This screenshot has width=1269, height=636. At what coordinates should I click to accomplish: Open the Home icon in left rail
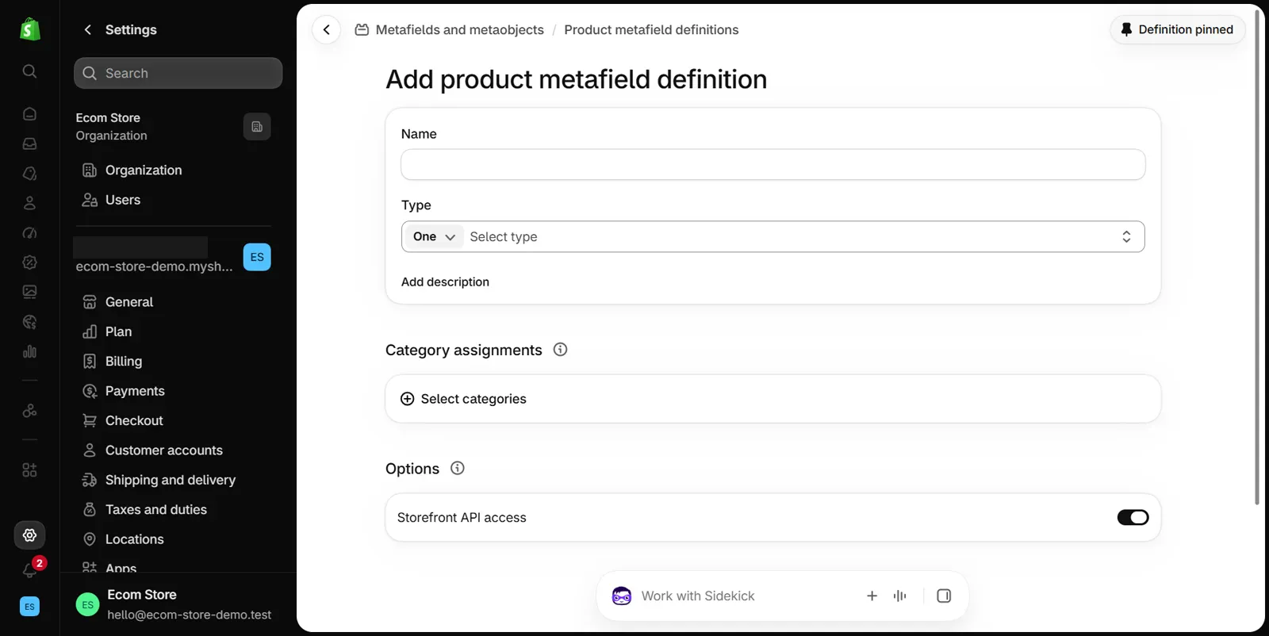tap(29, 113)
